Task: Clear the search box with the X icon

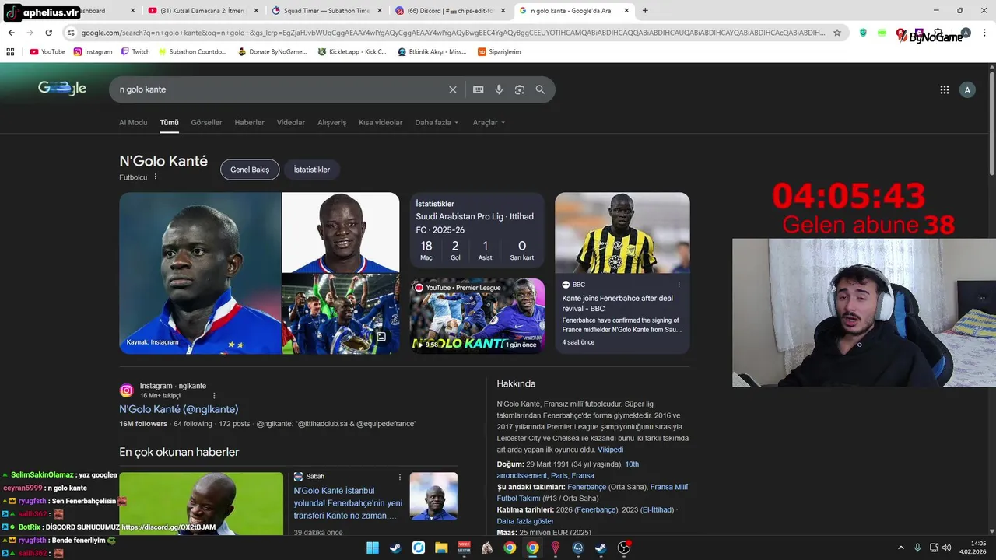Action: tap(453, 89)
